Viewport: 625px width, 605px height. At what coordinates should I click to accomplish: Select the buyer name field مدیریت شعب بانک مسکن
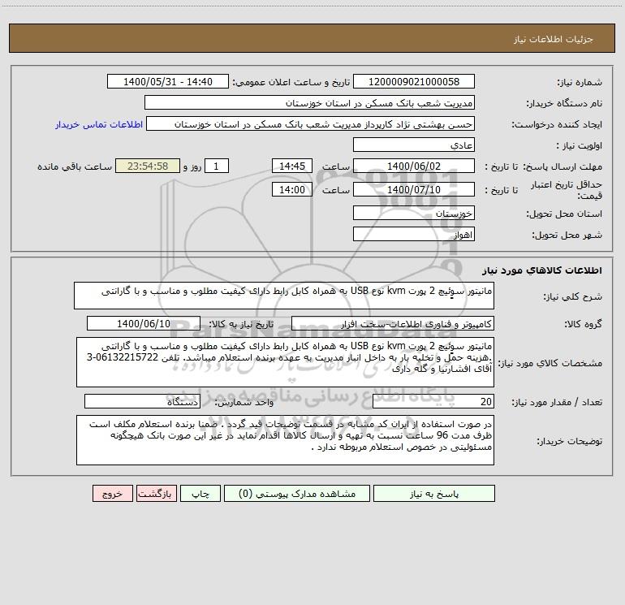click(x=309, y=102)
